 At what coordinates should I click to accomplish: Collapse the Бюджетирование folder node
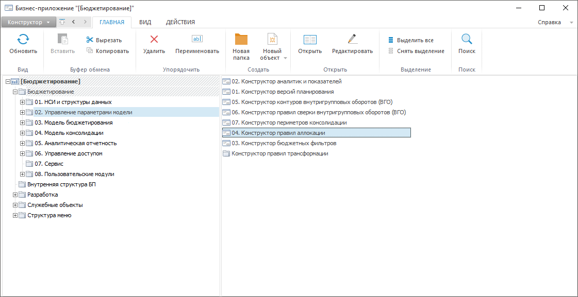tap(15, 92)
